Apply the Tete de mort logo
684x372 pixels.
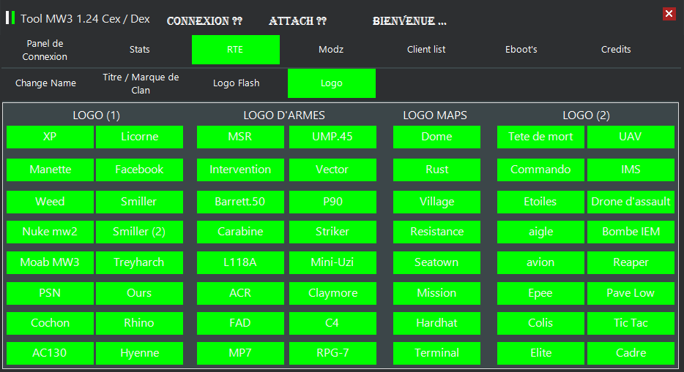coord(540,137)
